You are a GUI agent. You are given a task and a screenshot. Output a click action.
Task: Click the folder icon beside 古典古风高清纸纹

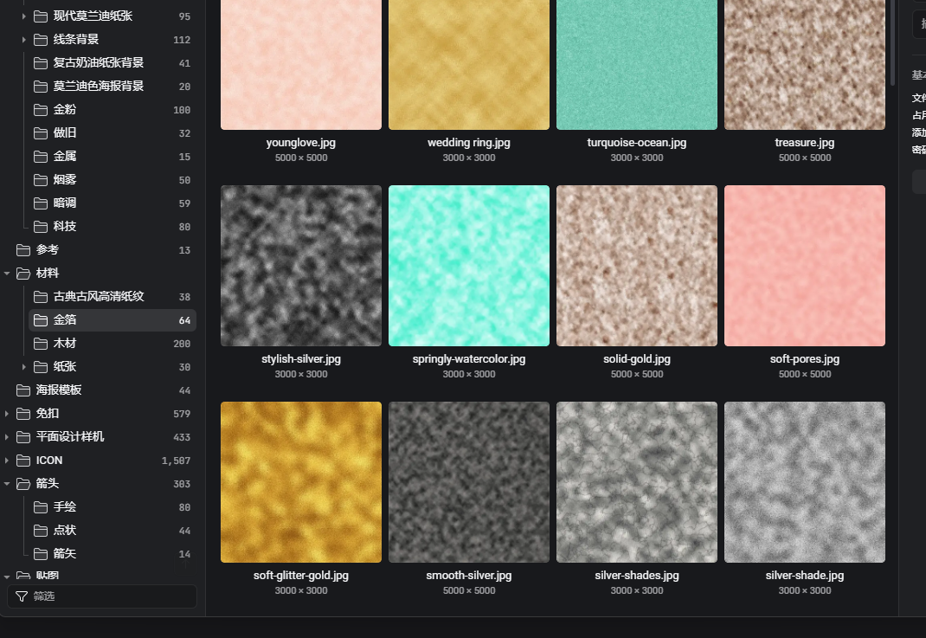pyautogui.click(x=41, y=297)
